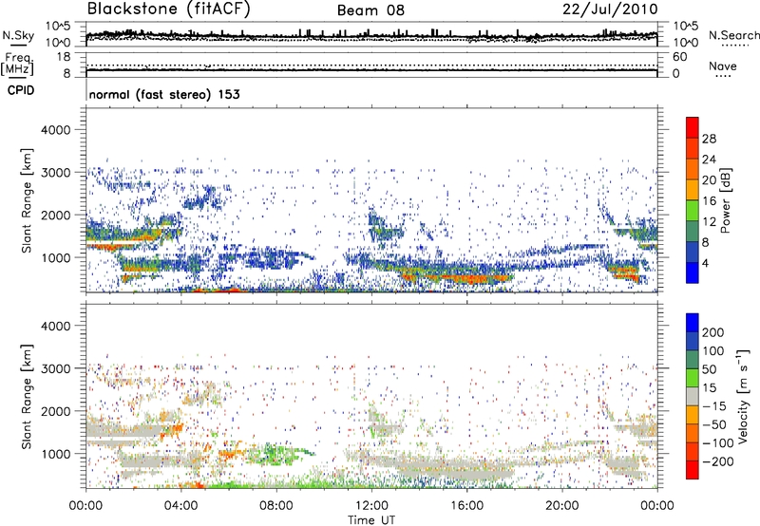This screenshot has width=760, height=526.
Task: Click the red top segment of Power colorbar
Action: 693,128
